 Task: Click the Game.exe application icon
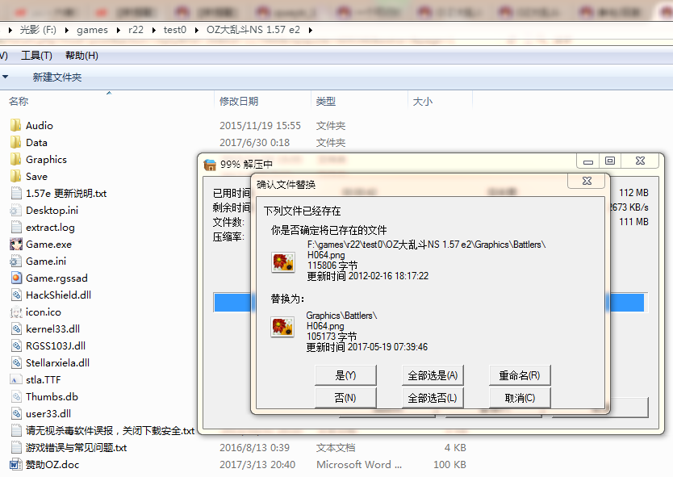click(16, 245)
